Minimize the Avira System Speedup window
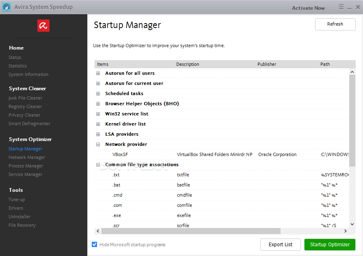The image size is (363, 256). tap(349, 8)
